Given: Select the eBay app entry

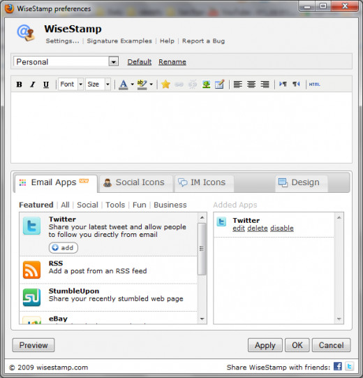Looking at the screenshot, I should click(x=108, y=318).
